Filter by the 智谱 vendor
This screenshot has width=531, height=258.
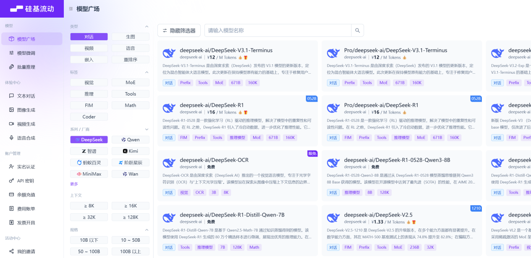click(x=89, y=151)
